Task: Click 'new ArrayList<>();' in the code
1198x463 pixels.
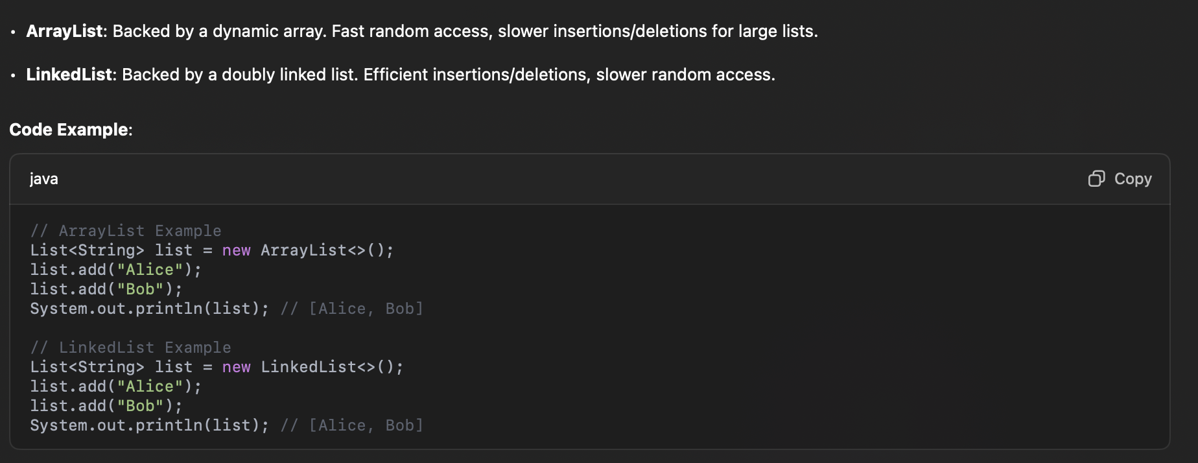Action: point(308,250)
